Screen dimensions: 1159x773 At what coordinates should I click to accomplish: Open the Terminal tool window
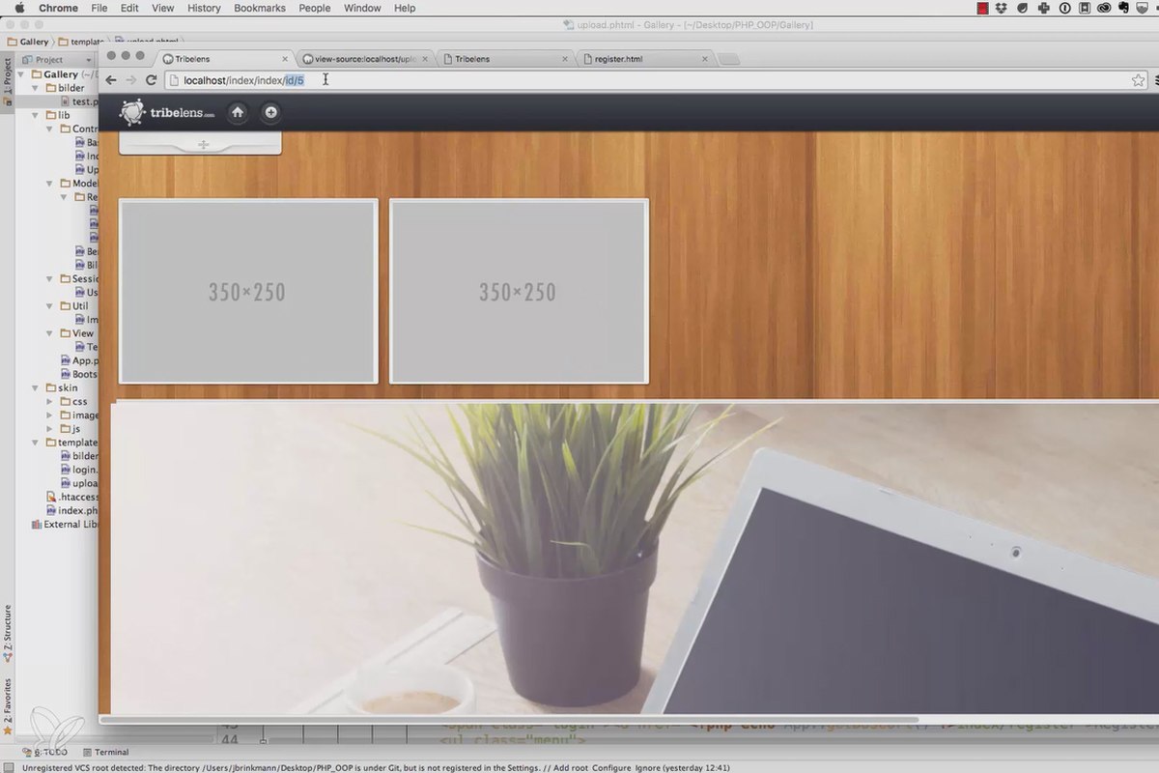click(x=105, y=752)
